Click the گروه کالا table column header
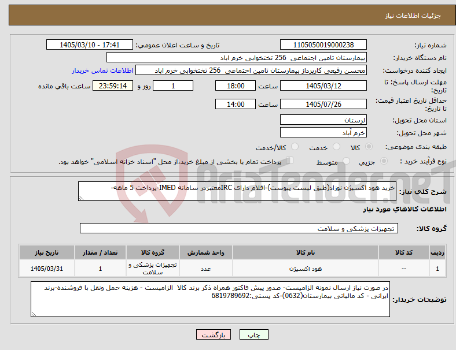 153,252
